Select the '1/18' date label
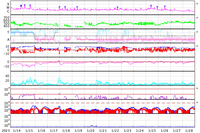200x133 pixels. pyautogui.click(x=66, y=130)
